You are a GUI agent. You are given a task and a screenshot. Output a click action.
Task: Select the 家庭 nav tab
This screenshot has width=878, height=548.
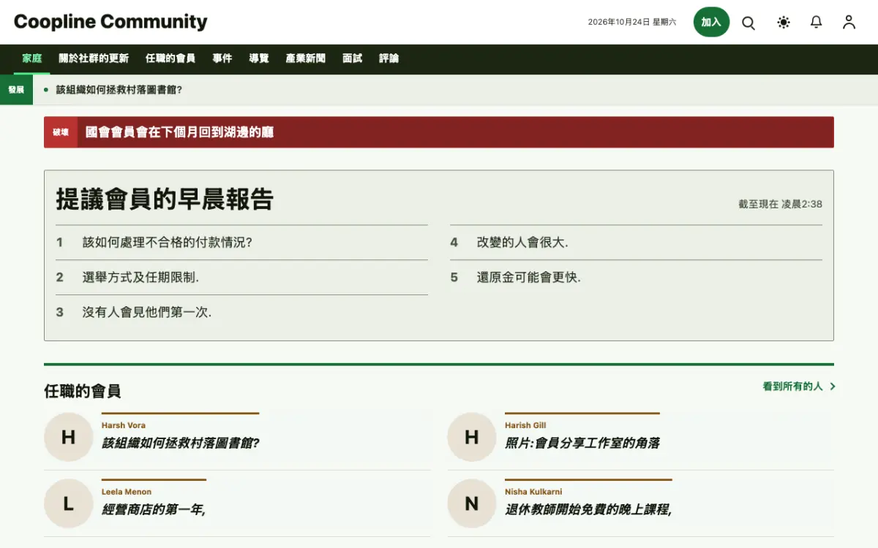(32, 58)
